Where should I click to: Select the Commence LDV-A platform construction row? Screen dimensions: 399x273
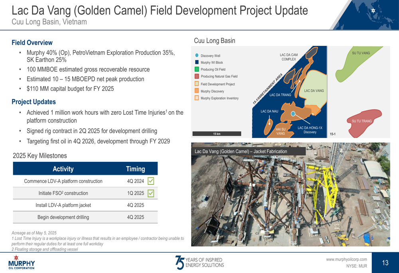(85, 181)
